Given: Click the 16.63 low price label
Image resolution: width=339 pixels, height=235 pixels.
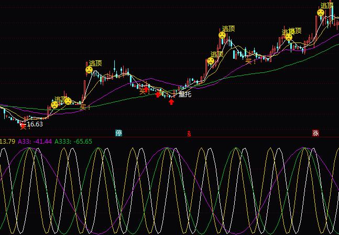Looking at the screenshot, I should [35, 124].
